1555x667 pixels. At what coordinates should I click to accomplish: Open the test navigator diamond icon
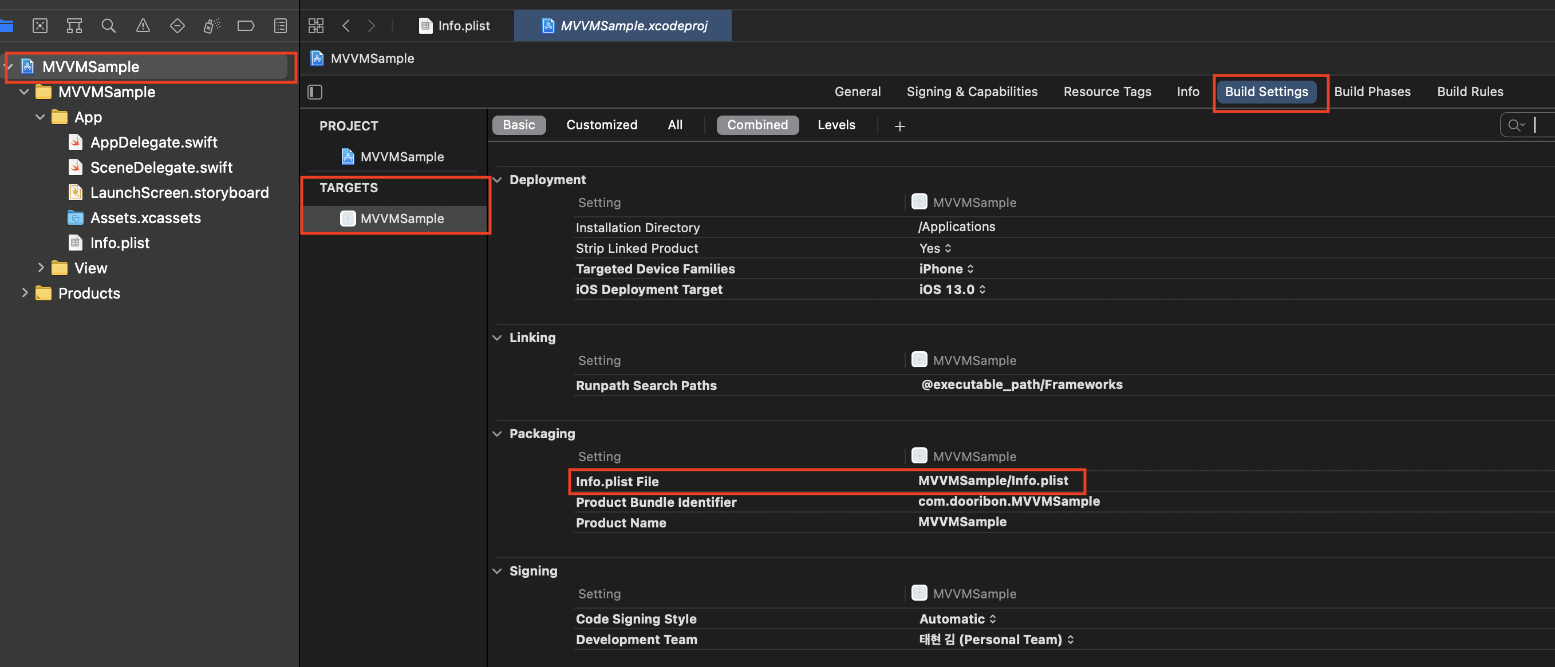pyautogui.click(x=177, y=25)
